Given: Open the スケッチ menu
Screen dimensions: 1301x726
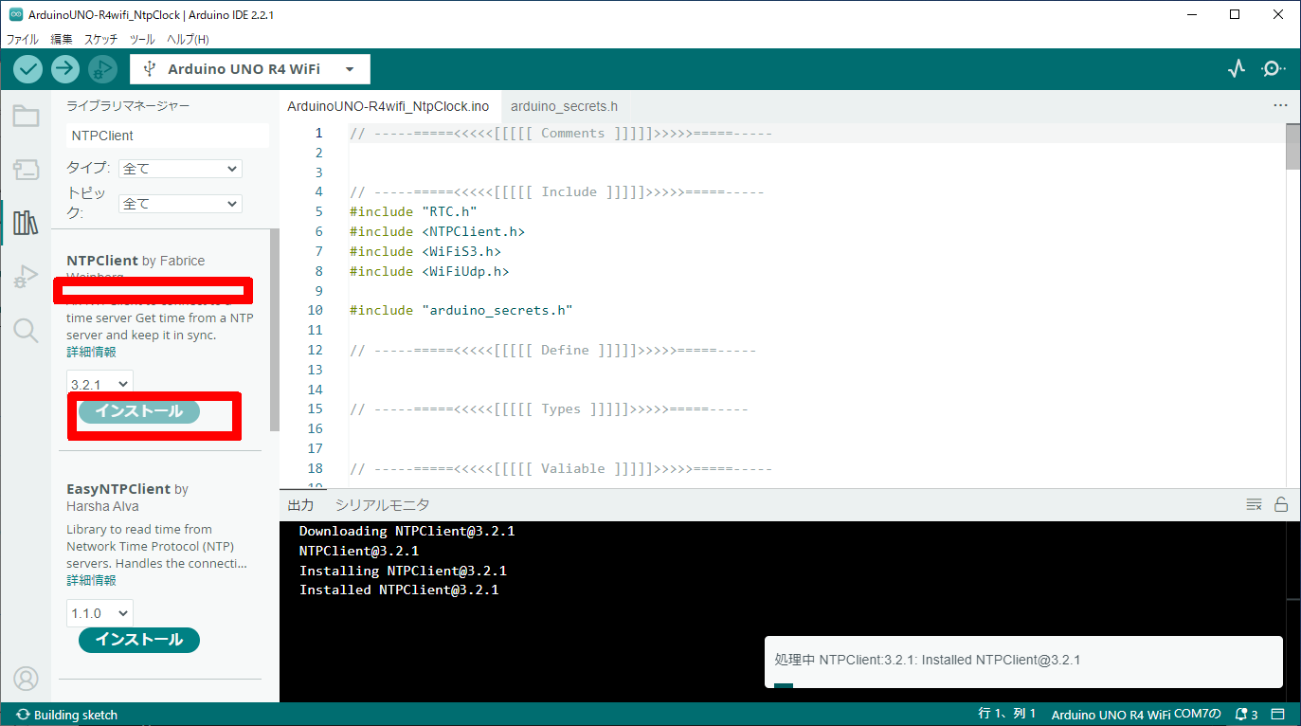Looking at the screenshot, I should 101,39.
